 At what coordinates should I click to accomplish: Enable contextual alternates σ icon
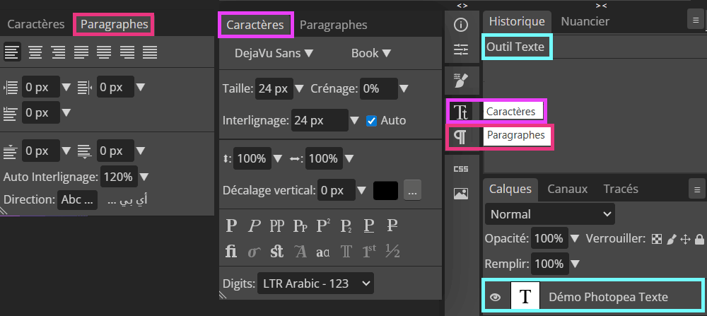[255, 251]
